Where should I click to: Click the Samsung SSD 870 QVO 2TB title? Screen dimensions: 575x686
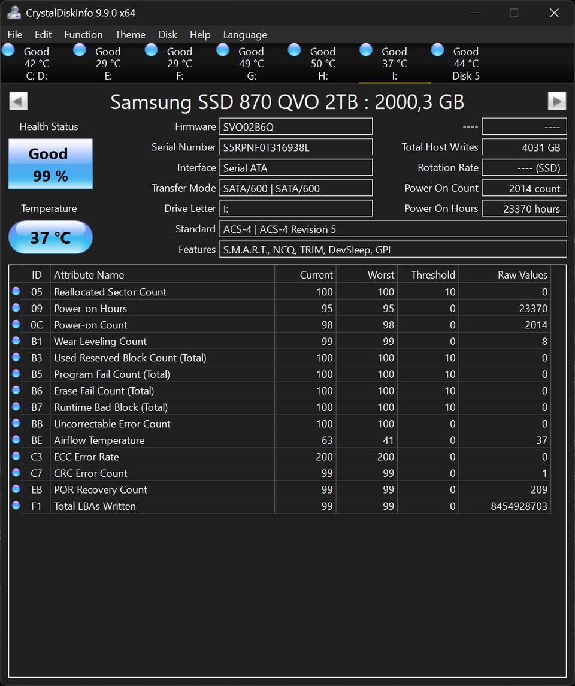coord(287,102)
